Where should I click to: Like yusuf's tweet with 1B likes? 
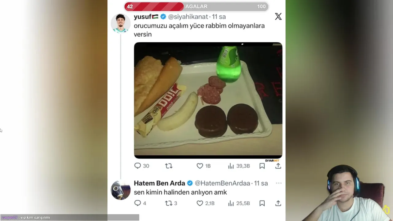click(204, 166)
